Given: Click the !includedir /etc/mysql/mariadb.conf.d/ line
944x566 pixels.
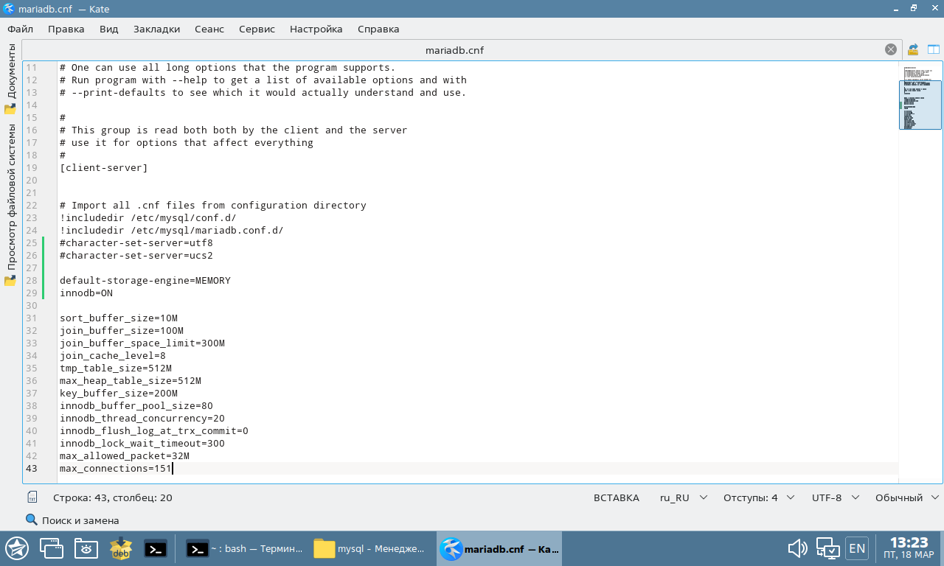Looking at the screenshot, I should (x=172, y=231).
